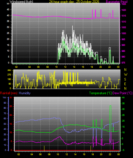Image resolution: width=133 pixels, height=158 pixels.
Task: Click the E compass label
Action: pyautogui.click(x=125, y=84)
